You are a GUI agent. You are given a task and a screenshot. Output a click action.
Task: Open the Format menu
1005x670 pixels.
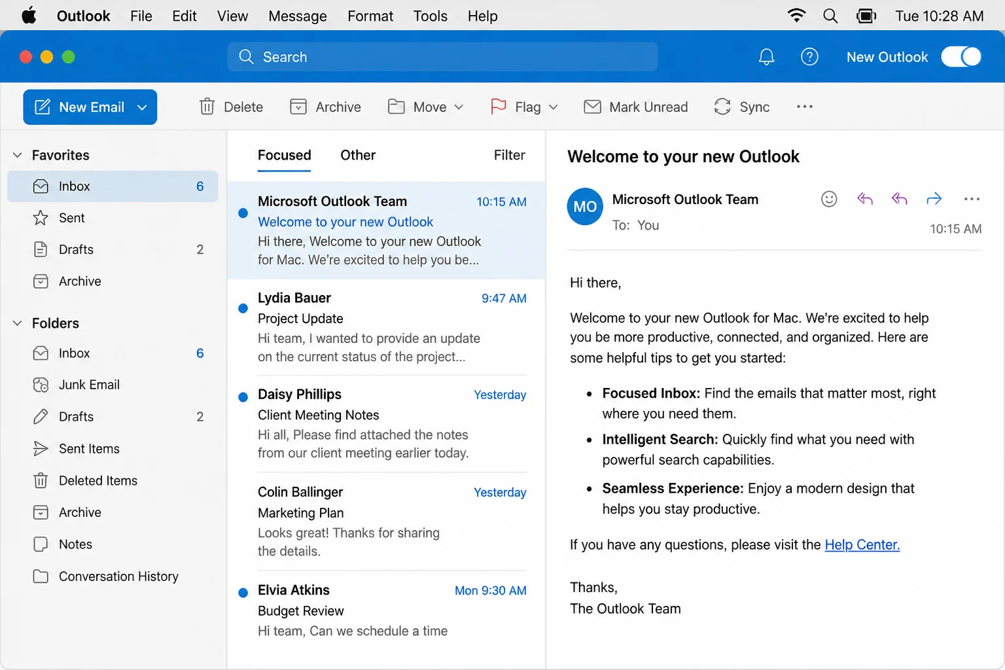370,16
